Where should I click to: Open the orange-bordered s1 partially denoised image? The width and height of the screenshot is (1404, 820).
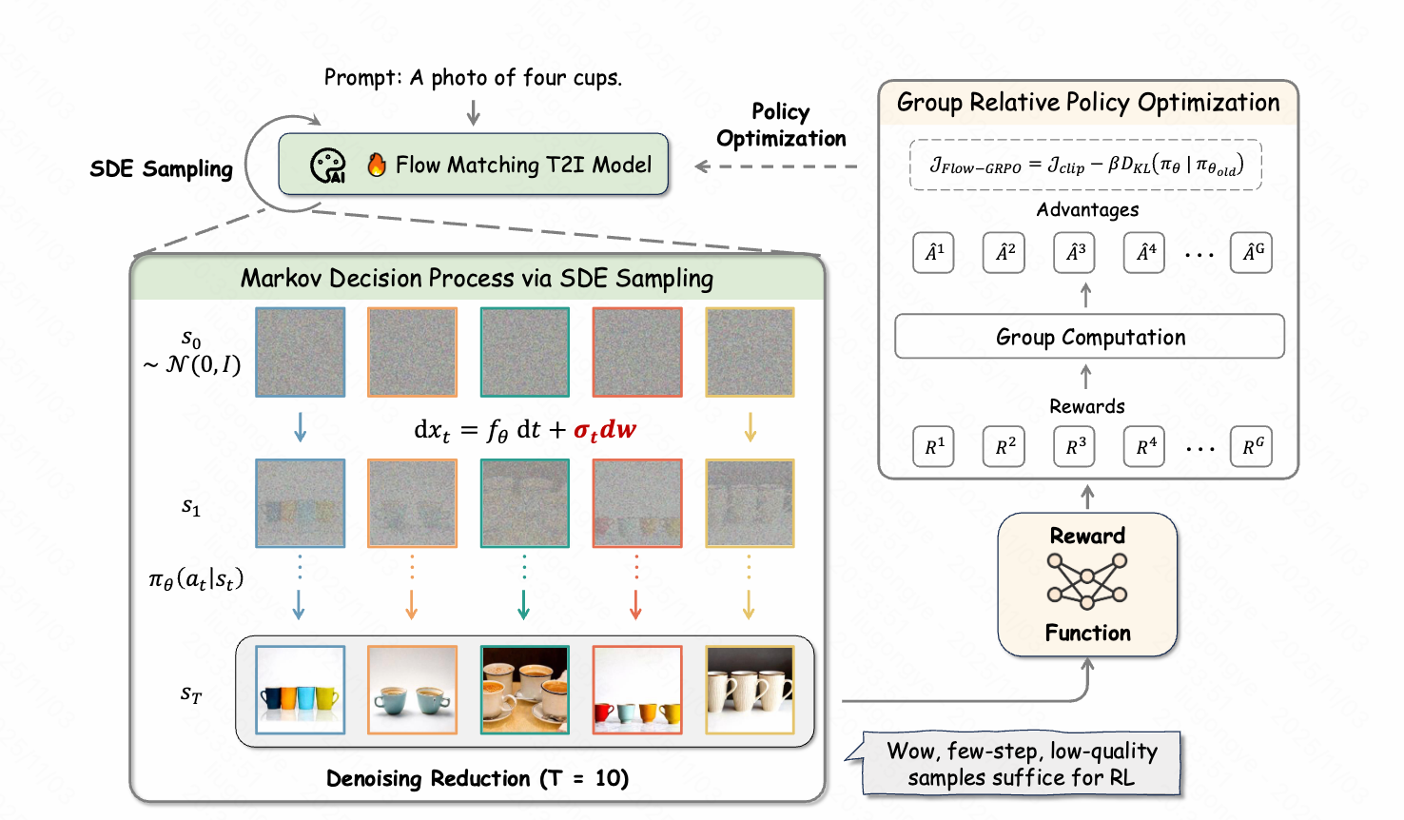(x=413, y=503)
